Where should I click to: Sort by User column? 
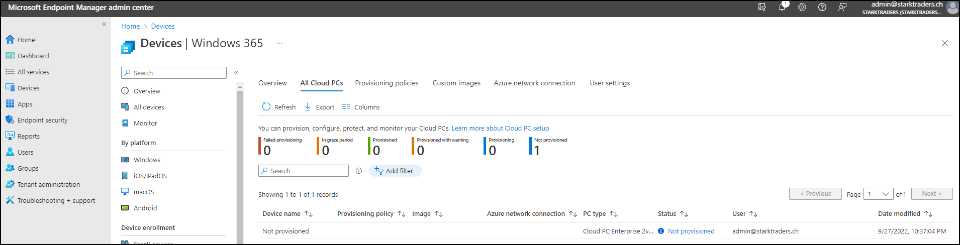(745, 214)
